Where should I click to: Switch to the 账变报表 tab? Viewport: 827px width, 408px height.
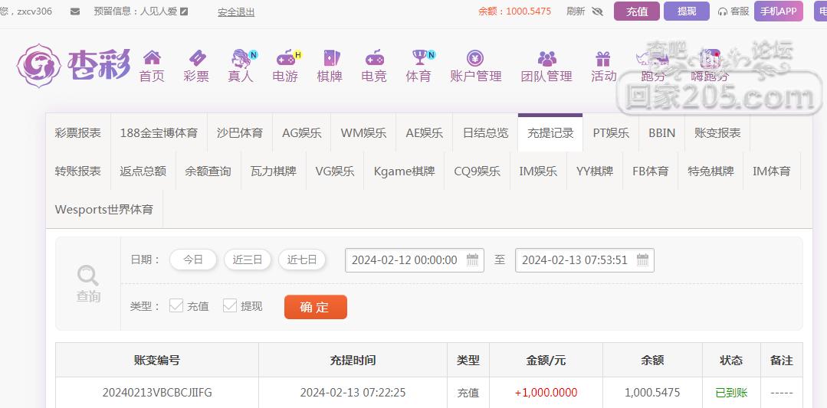[717, 133]
